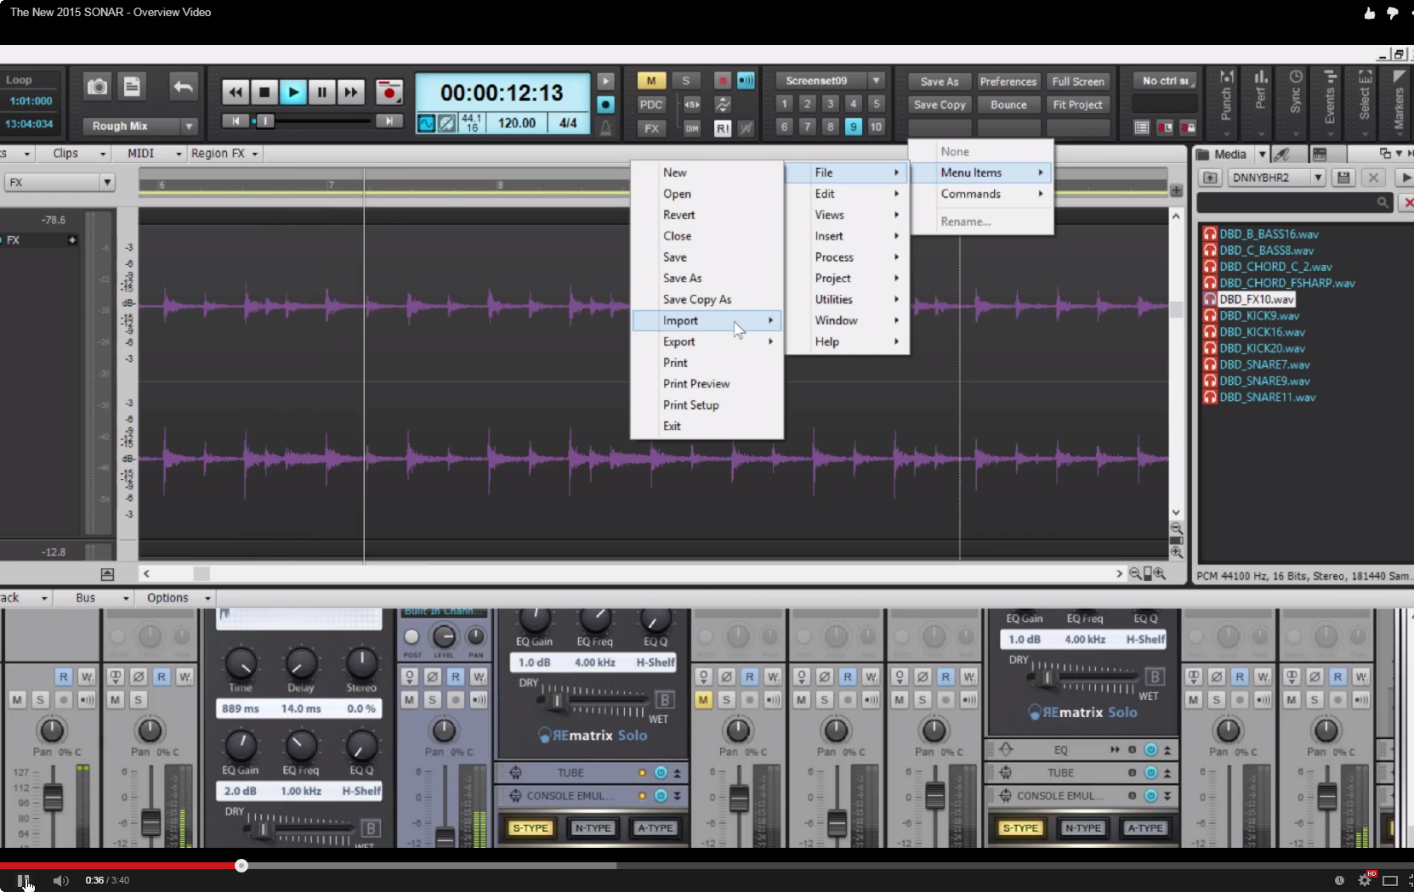Stop playback in SONAR transport
This screenshot has width=1414, height=892.
tap(264, 92)
